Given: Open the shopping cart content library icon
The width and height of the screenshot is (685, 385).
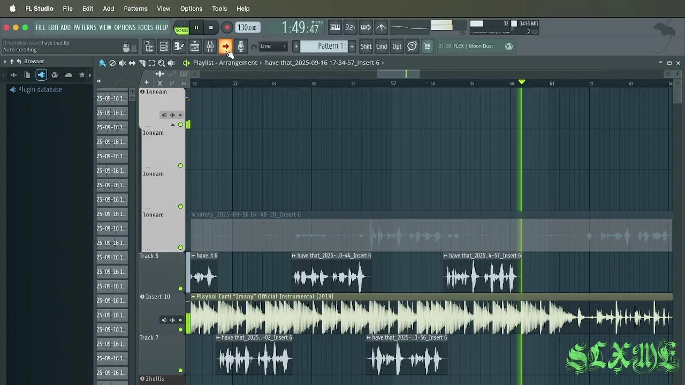Looking at the screenshot, I should coord(427,47).
